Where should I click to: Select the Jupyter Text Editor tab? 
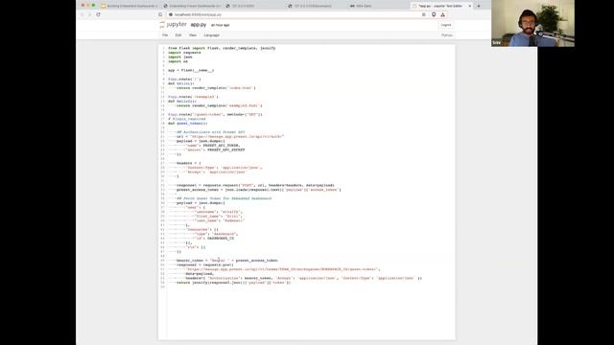439,6
